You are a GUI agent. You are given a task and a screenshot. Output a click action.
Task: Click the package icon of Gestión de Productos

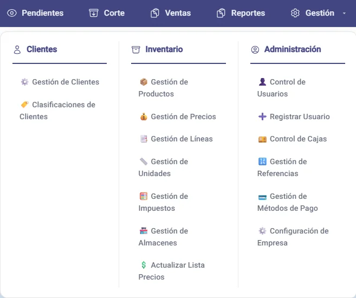coord(144,82)
